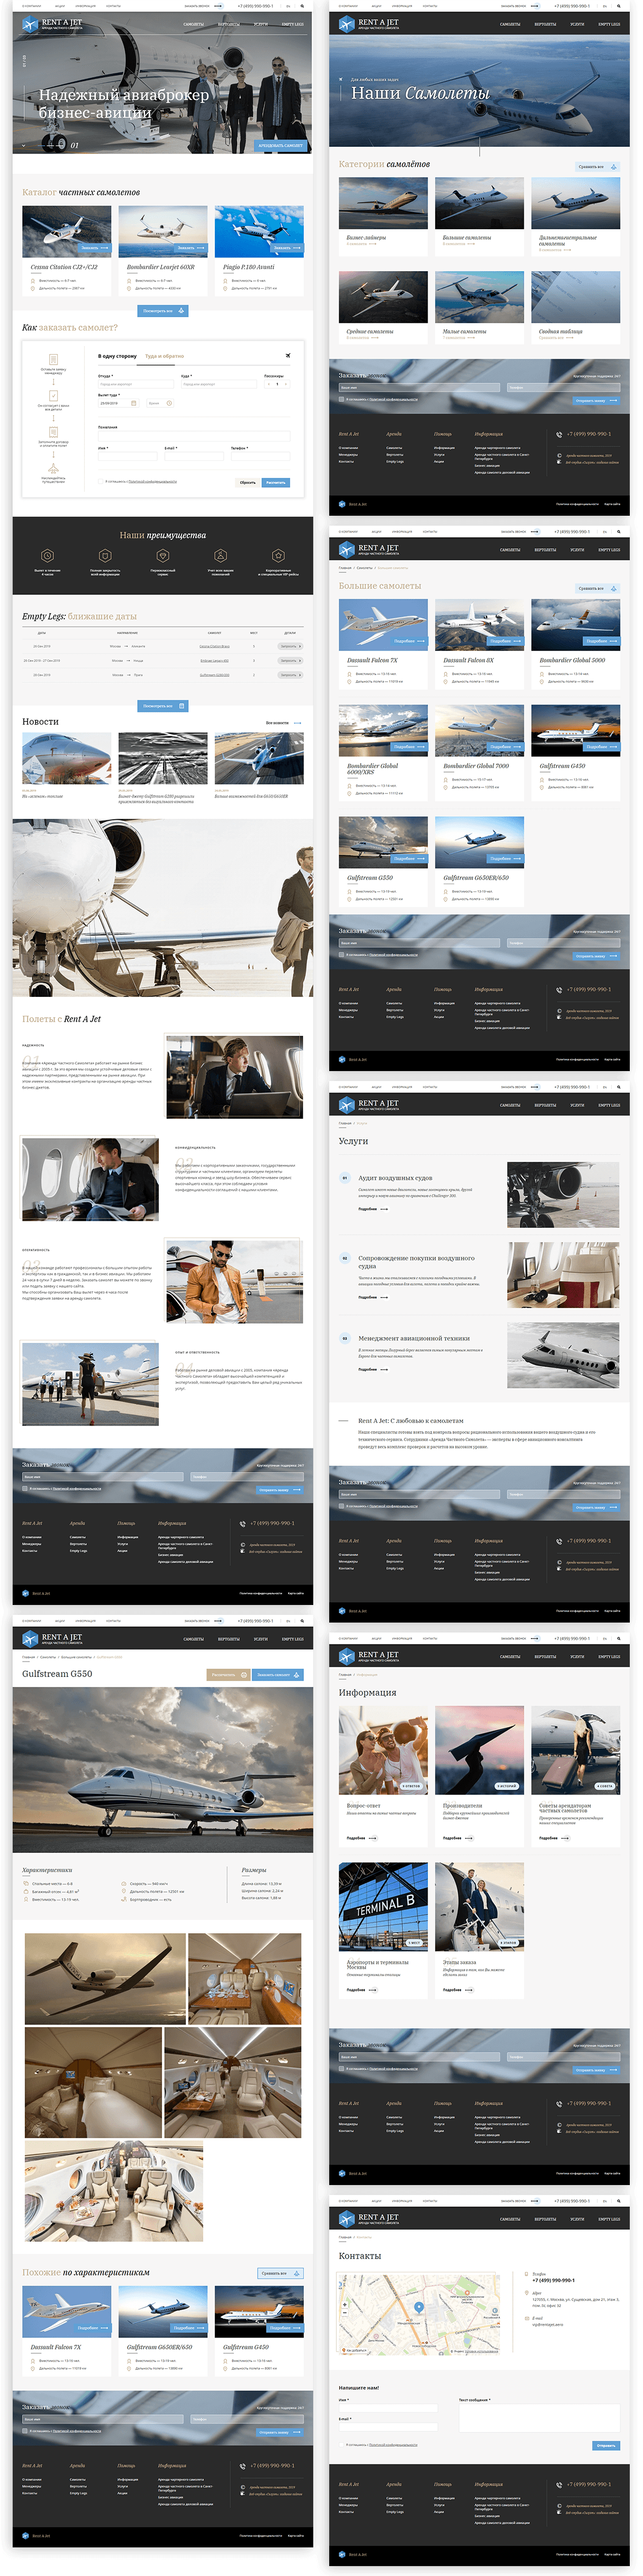
Task: Click Посмотреть все under the private jet catalog
Action: point(162,311)
